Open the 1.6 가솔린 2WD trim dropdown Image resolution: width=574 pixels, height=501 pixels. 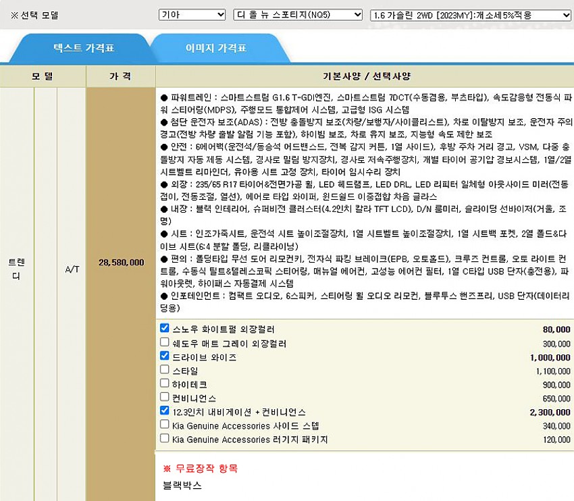(471, 15)
